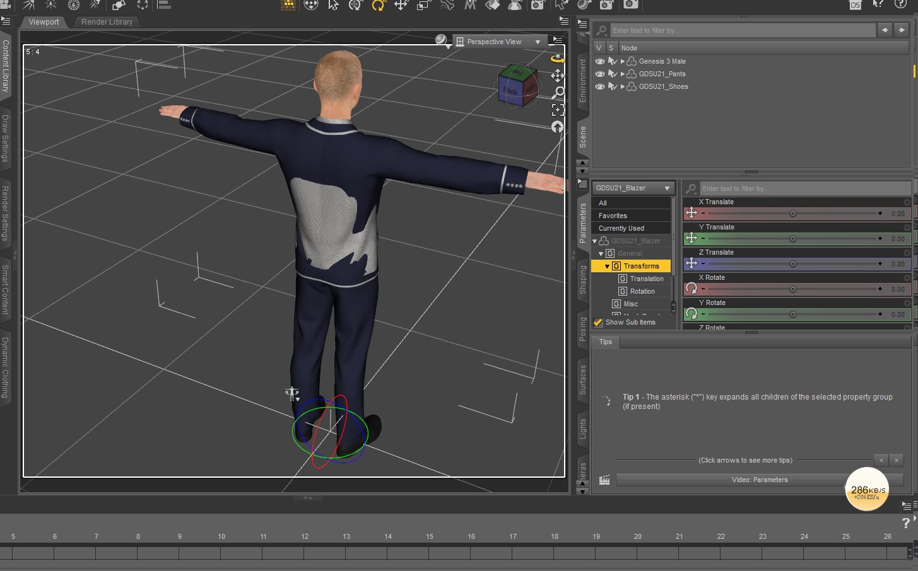
Task: Switch to the Render Library tab
Action: pyautogui.click(x=107, y=21)
